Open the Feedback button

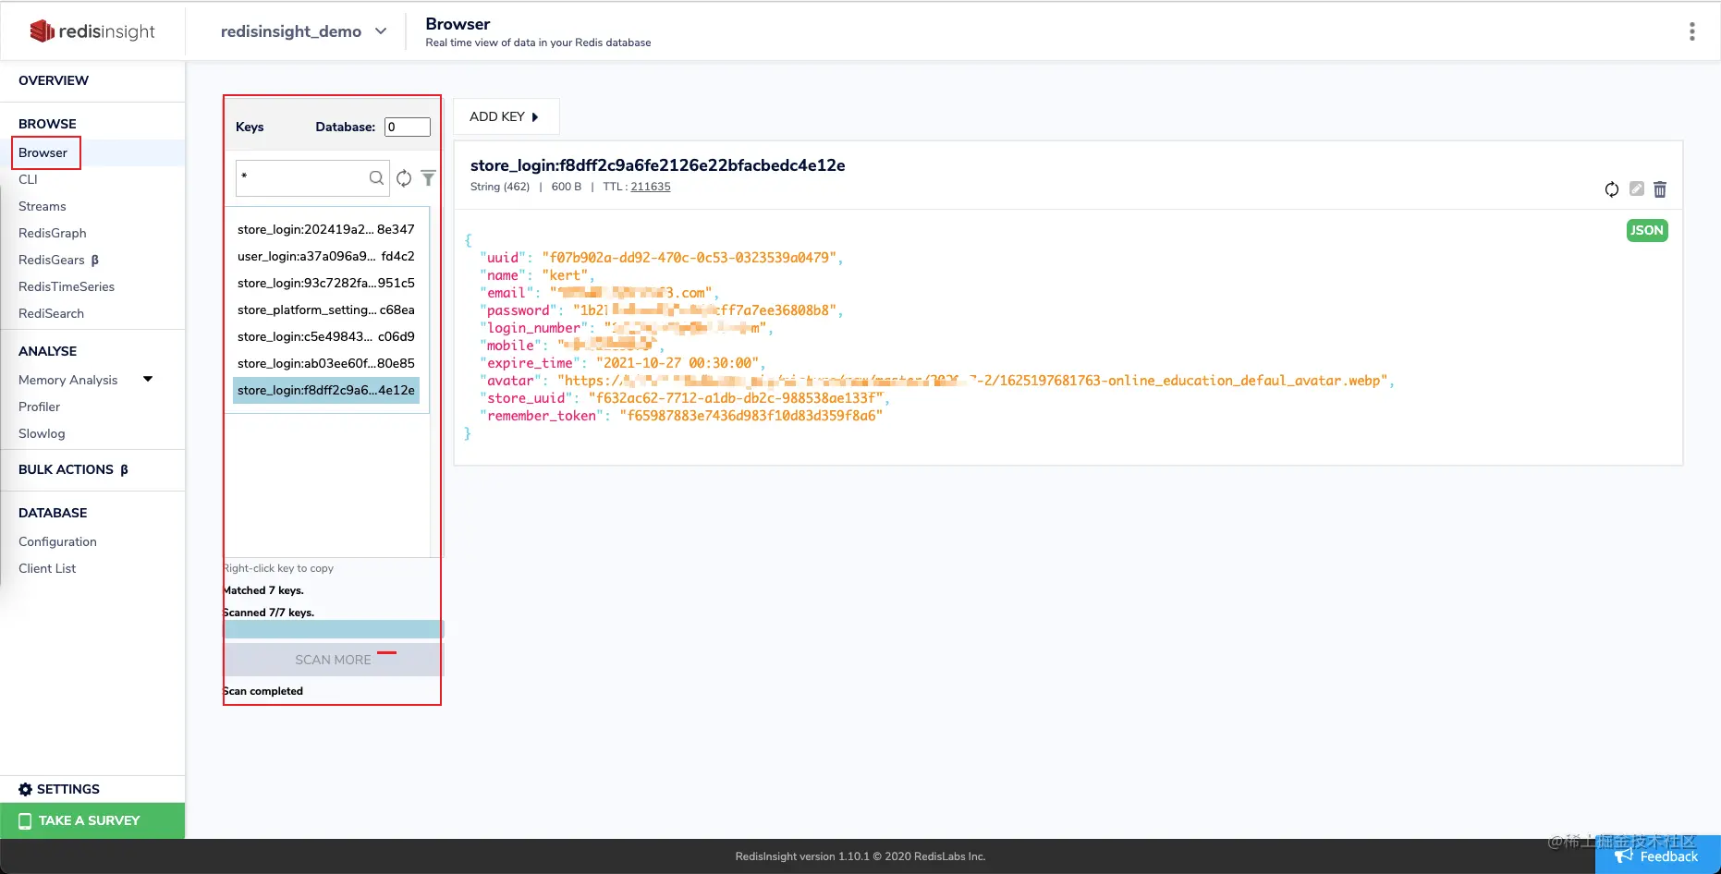coord(1658,856)
